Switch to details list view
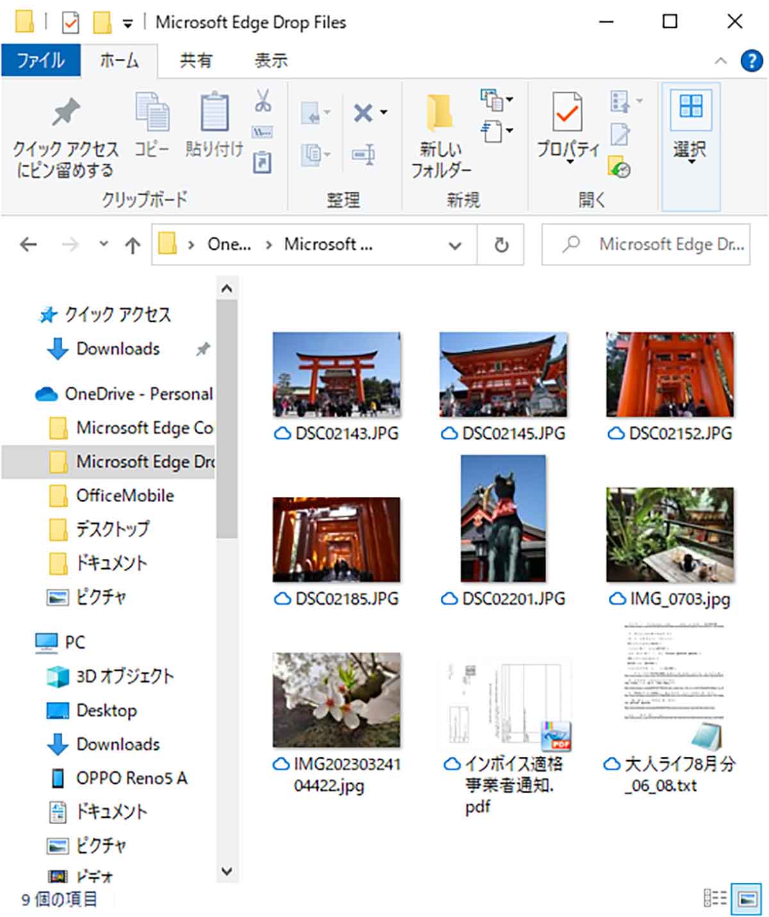 (x=715, y=898)
